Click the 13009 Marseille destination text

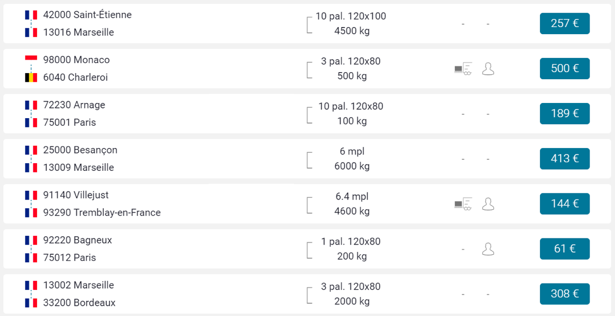click(x=78, y=167)
